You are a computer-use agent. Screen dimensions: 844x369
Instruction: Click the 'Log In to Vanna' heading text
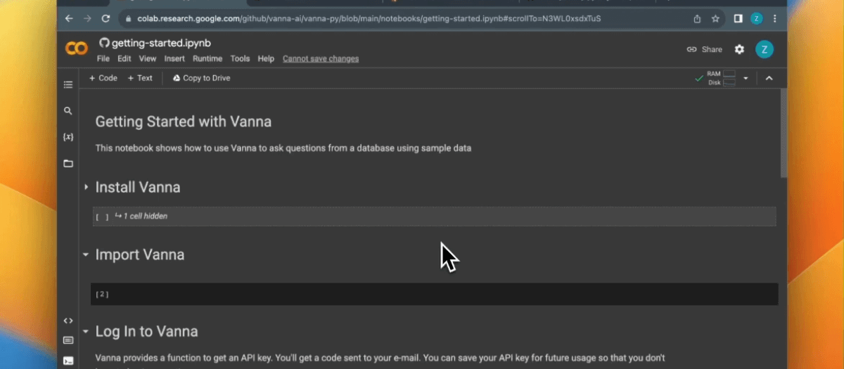146,331
